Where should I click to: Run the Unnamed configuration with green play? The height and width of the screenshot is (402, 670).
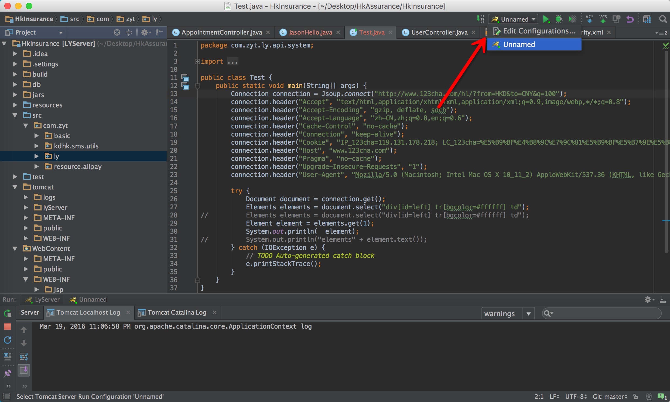pos(546,19)
